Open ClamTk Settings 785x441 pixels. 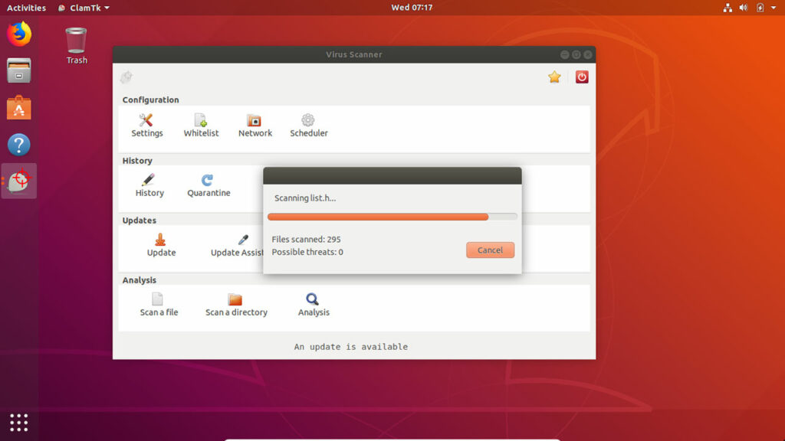[146, 125]
